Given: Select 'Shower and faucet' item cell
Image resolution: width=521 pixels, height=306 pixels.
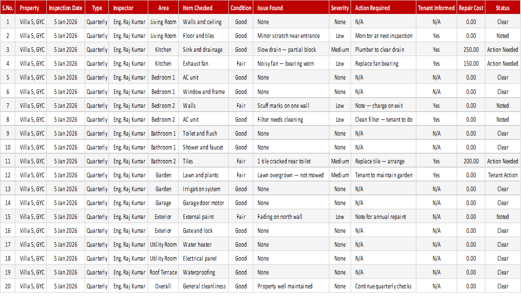Looking at the screenshot, I should [x=203, y=147].
